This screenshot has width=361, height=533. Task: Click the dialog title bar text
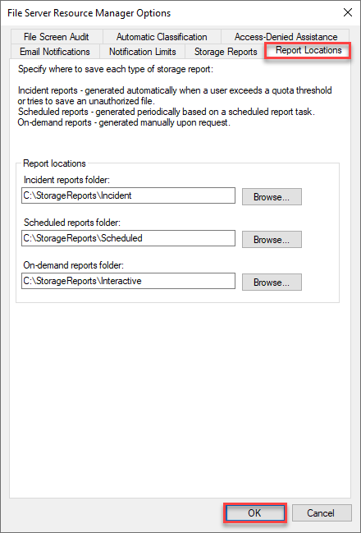click(x=89, y=13)
